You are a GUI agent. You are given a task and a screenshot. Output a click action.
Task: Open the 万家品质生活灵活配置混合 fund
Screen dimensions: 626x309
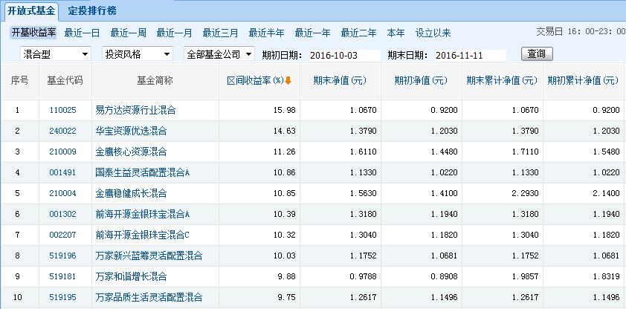coord(149,297)
